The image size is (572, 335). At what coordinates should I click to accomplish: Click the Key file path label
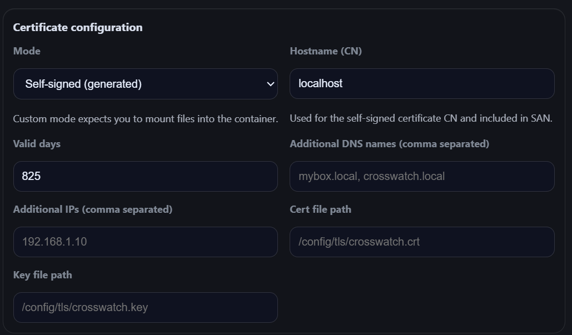(42, 275)
